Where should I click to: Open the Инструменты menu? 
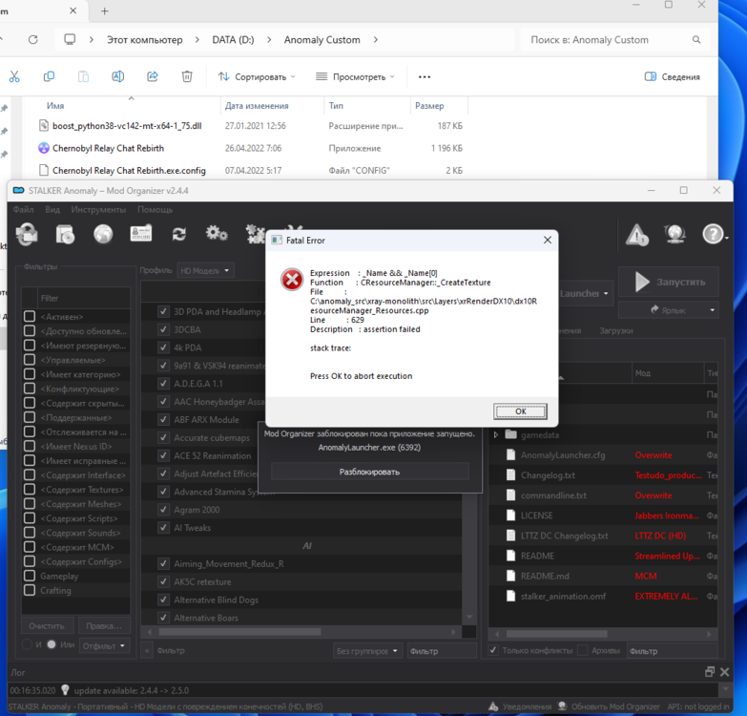tap(98, 210)
